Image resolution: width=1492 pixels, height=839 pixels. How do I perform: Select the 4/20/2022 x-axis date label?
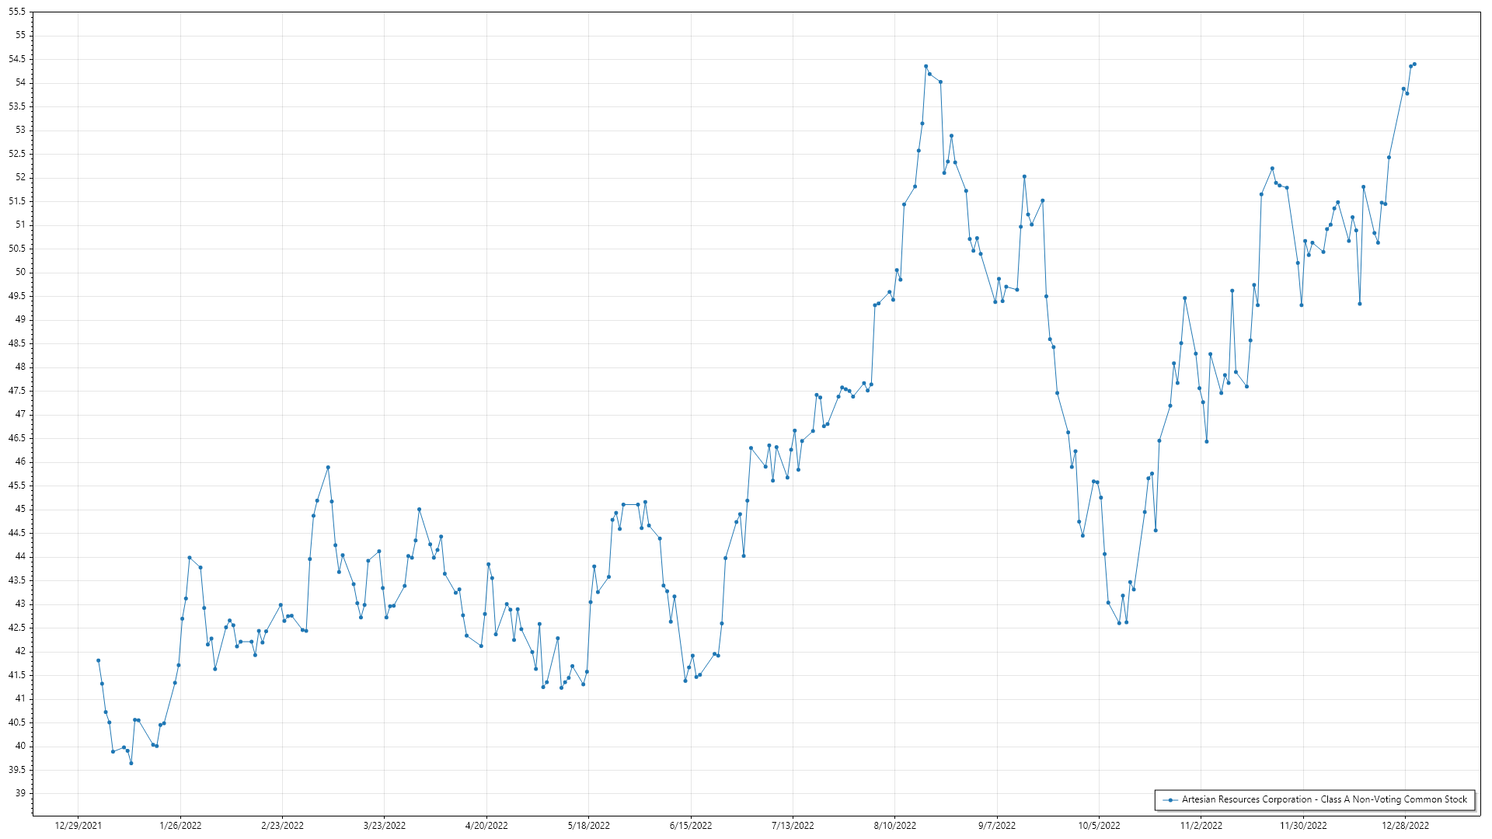click(486, 826)
